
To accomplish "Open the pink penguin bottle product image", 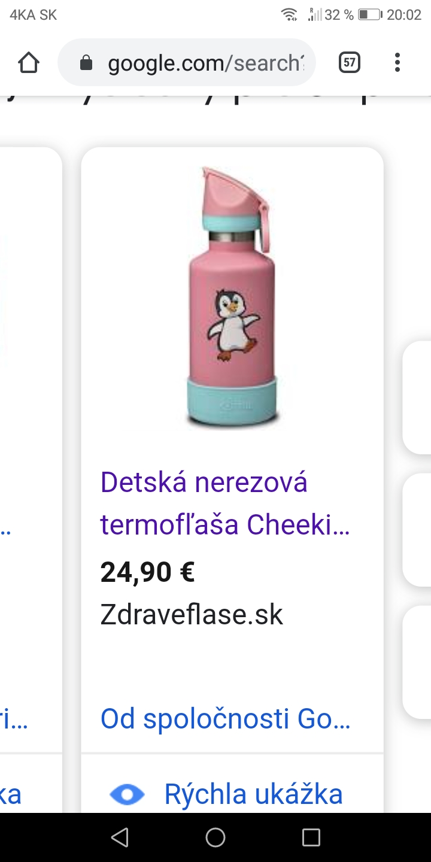I will (233, 298).
